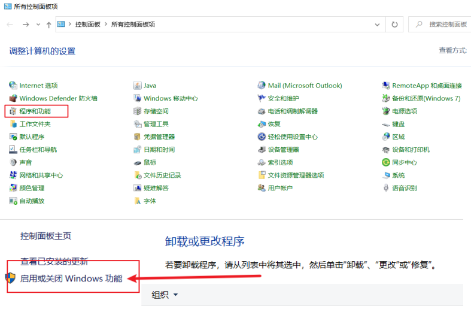This screenshot has height=309, width=471.
Task: Open the 组织 dropdown menu
Action: pos(165,295)
